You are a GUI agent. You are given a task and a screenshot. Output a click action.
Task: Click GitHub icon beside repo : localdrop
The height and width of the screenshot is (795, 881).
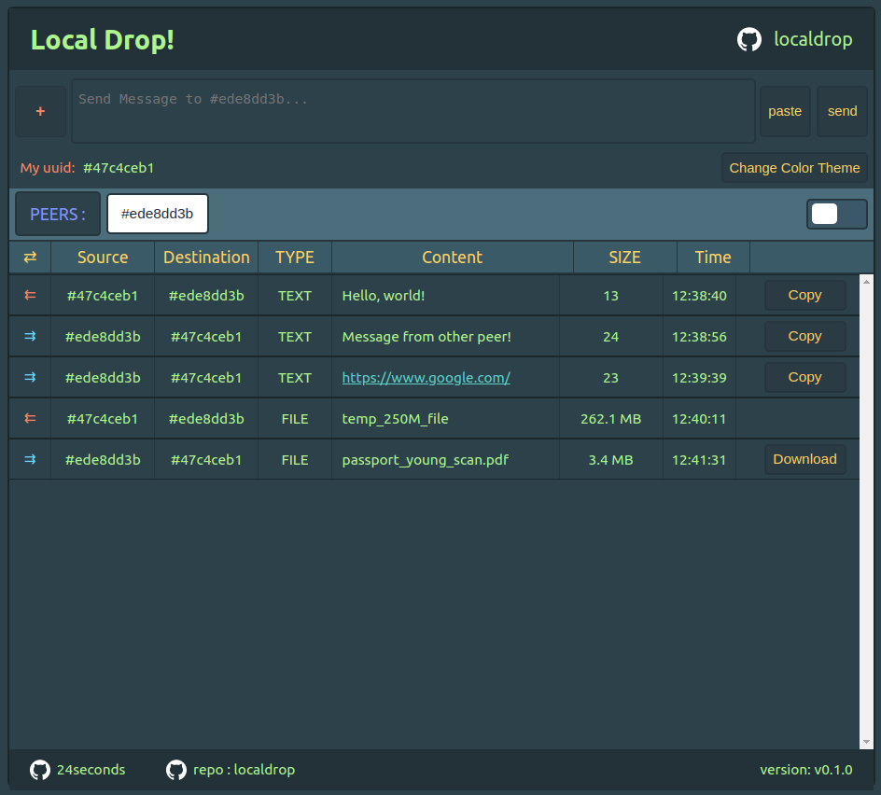(x=175, y=770)
